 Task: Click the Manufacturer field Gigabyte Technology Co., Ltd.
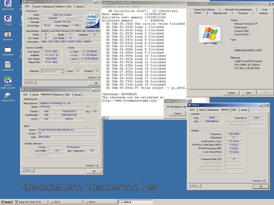[x=69, y=103]
